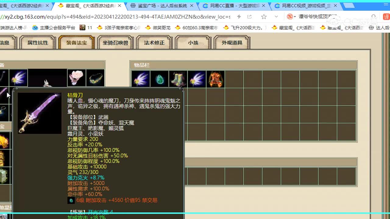This screenshot has height=219, width=390.
Task: Close the active 藏宝阁 browser tab
Action: 119,6
